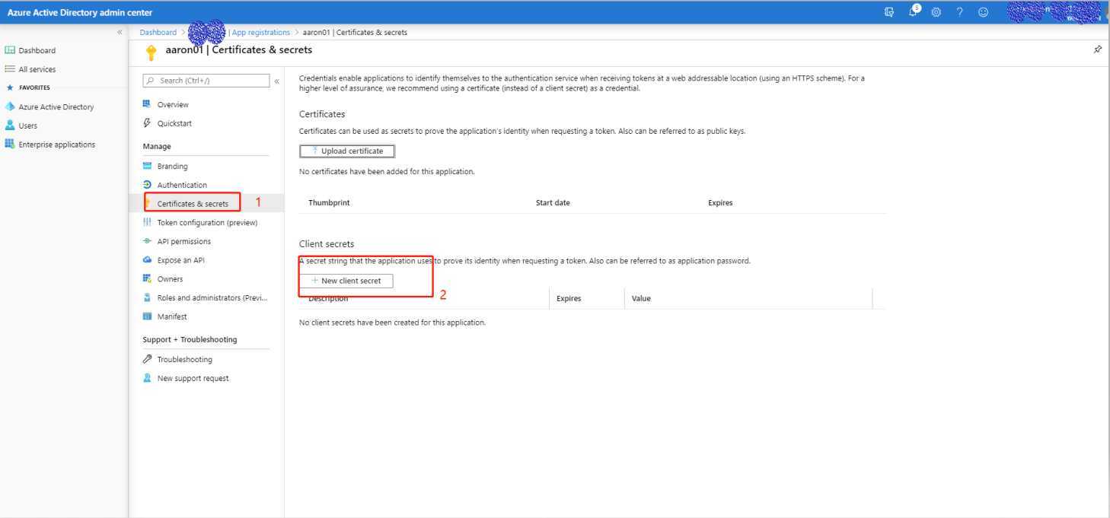Open the blurred account profile menu at top right
1110x518 pixels.
(1053, 12)
